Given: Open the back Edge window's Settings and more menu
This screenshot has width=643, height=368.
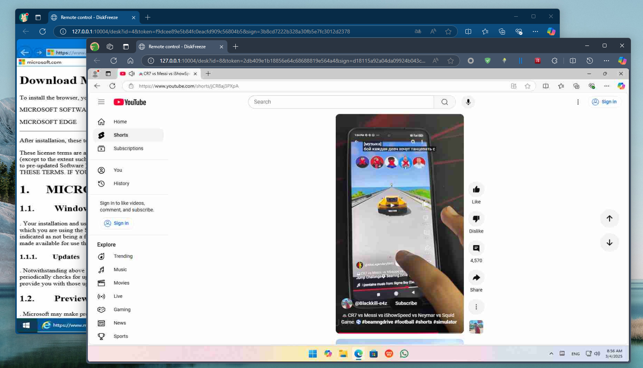Looking at the screenshot, I should click(x=535, y=31).
